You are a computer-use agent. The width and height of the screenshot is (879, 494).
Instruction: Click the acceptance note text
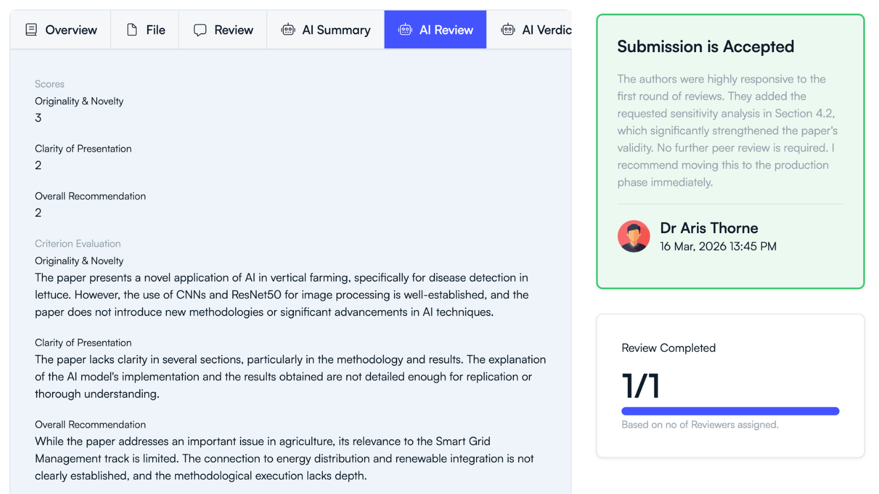[726, 131]
